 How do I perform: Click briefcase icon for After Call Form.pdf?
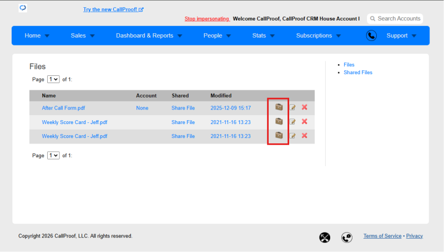[x=279, y=107]
